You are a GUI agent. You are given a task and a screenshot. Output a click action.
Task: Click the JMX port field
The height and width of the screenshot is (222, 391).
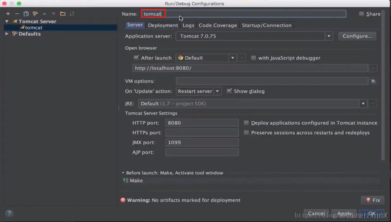pyautogui.click(x=202, y=142)
